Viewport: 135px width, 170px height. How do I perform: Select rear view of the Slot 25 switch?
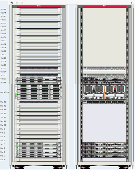[x=104, y=68]
